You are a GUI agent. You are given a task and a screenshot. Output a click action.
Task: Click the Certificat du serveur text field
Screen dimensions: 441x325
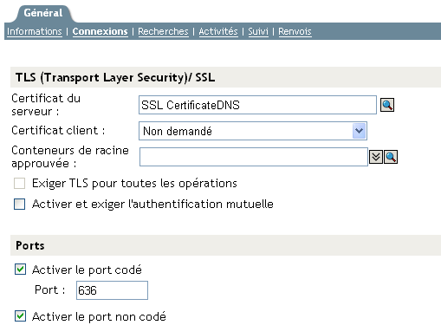coord(257,105)
